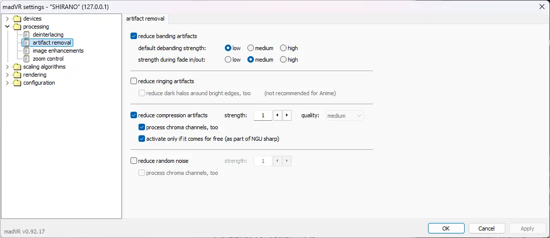Set default debanding strength to high
550x238 pixels.
(x=284, y=48)
